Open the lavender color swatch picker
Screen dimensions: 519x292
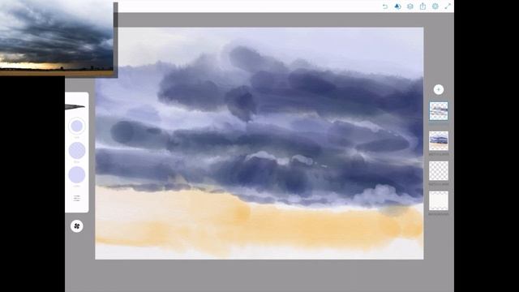(77, 175)
